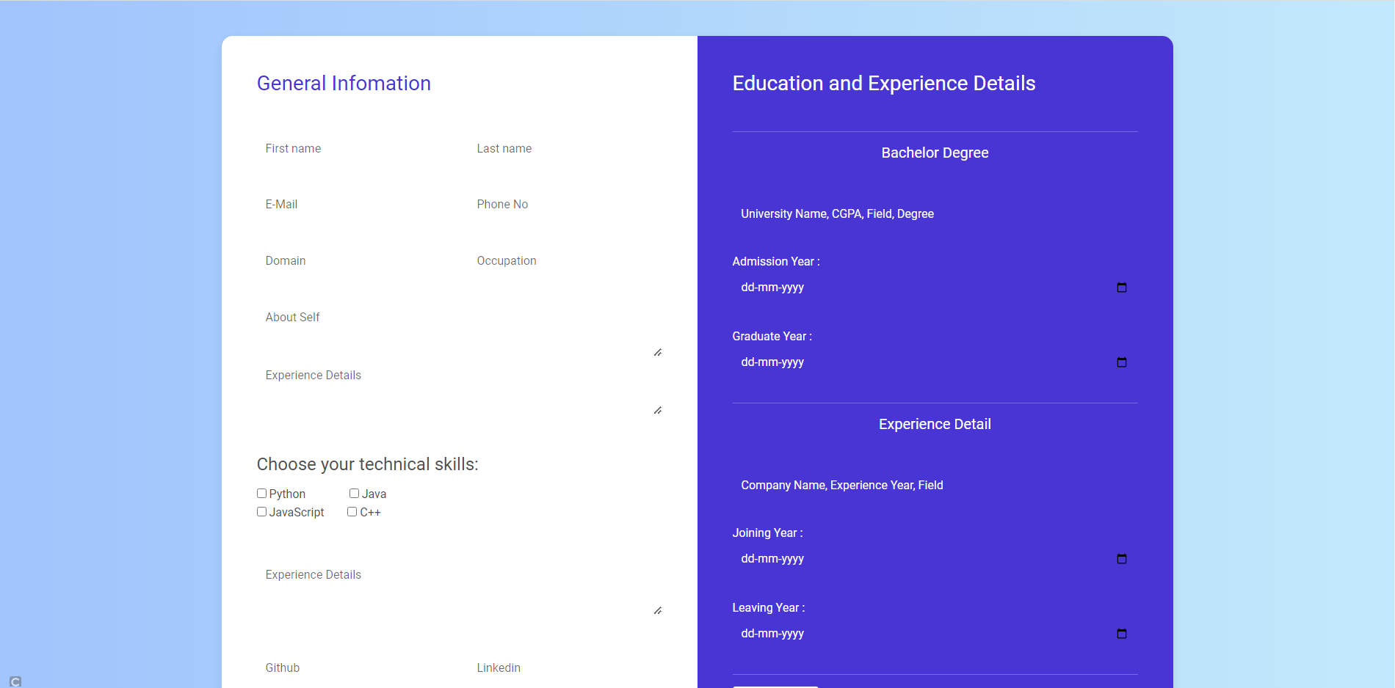Viewport: 1395px width, 688px height.
Task: Click the 'Leaving Year :' label
Action: (x=769, y=608)
